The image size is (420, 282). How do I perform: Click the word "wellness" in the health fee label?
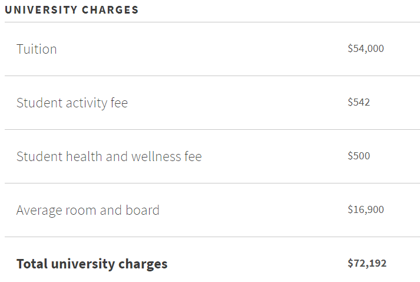pyautogui.click(x=154, y=156)
